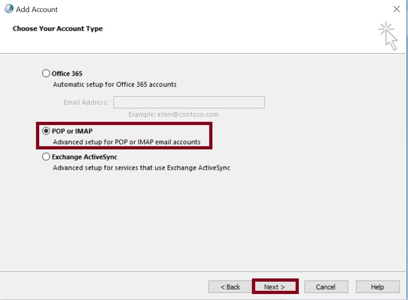Open Help for account setup
Image resolution: width=408 pixels, height=300 pixels.
click(x=377, y=287)
